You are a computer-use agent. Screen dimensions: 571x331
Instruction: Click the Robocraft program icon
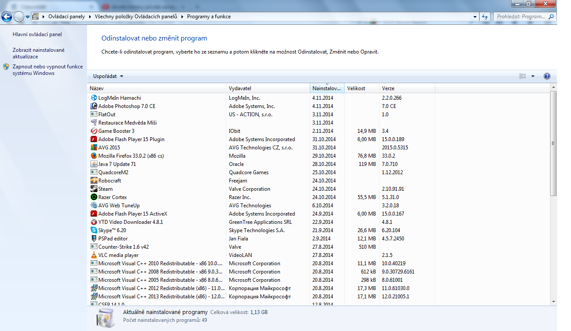click(x=94, y=181)
